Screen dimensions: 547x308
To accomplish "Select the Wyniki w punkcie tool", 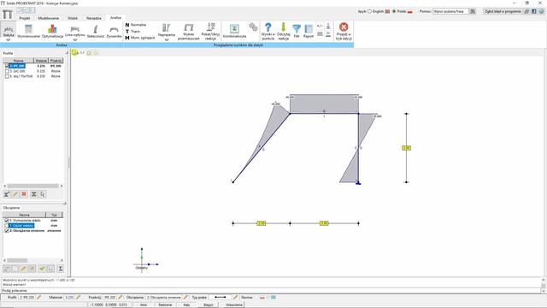I will pyautogui.click(x=268, y=32).
